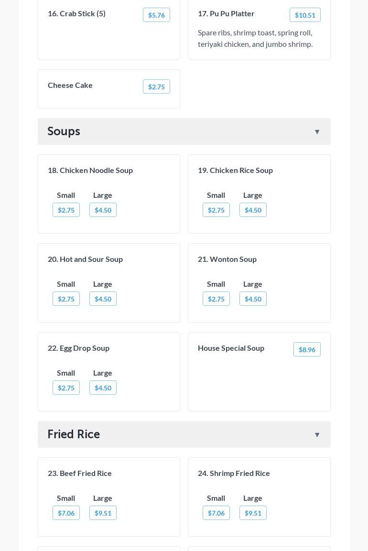Pick large Shrimp Fried Rice $9.51
The image size is (368, 551).
(253, 513)
